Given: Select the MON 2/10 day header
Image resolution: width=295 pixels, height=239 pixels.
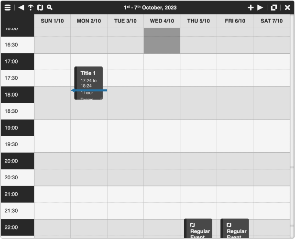Looking at the screenshot, I should tap(89, 21).
